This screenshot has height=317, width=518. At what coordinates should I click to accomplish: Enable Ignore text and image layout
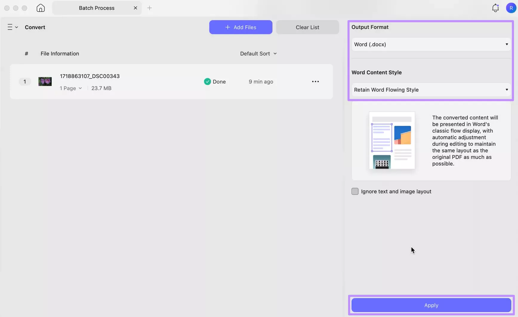(x=355, y=191)
